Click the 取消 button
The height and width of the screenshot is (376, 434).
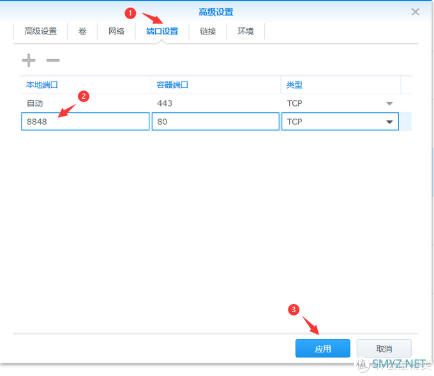[x=384, y=349]
